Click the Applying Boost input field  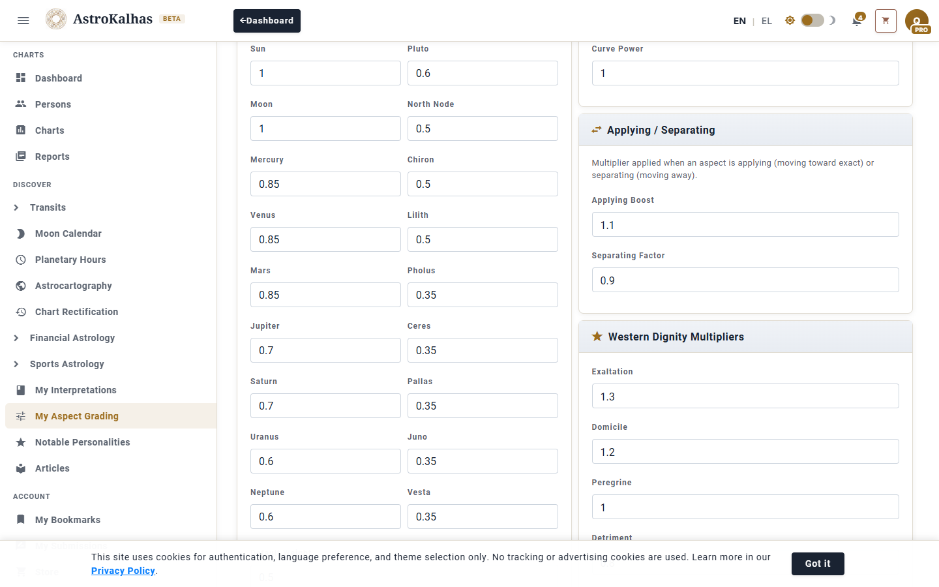pos(745,225)
